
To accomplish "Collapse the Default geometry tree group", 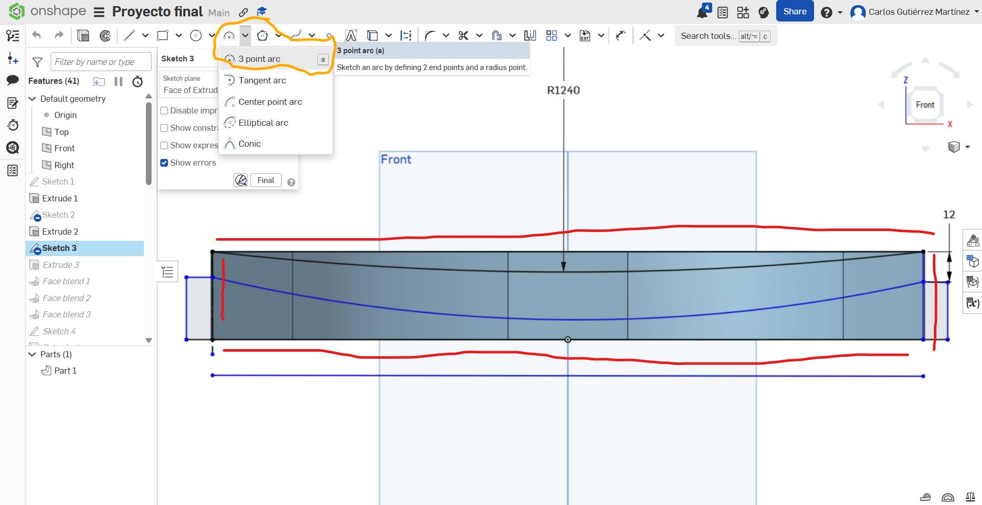I will (32, 99).
